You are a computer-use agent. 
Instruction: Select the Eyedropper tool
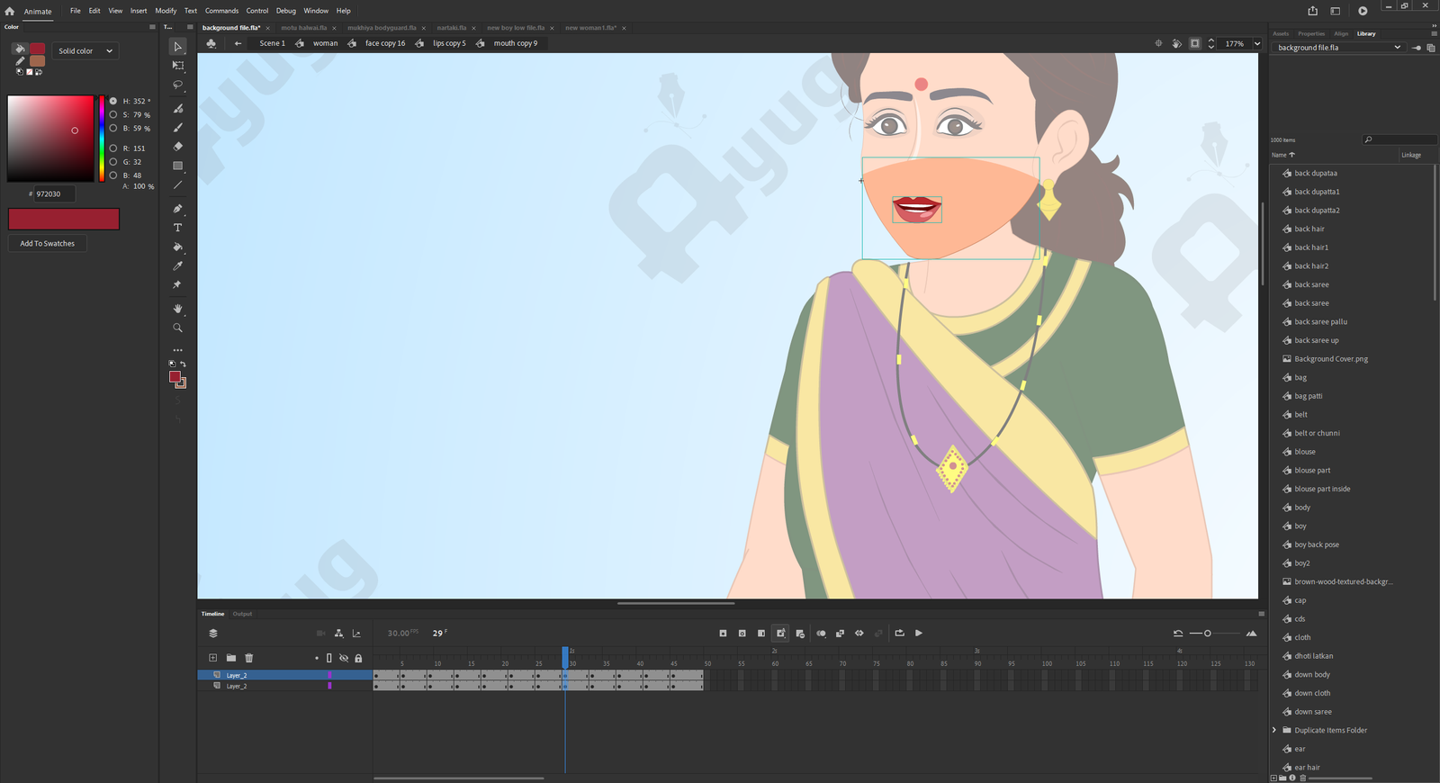177,265
